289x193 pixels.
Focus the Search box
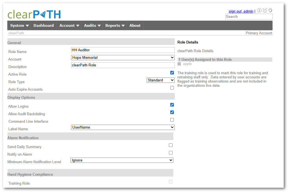coord(249,17)
